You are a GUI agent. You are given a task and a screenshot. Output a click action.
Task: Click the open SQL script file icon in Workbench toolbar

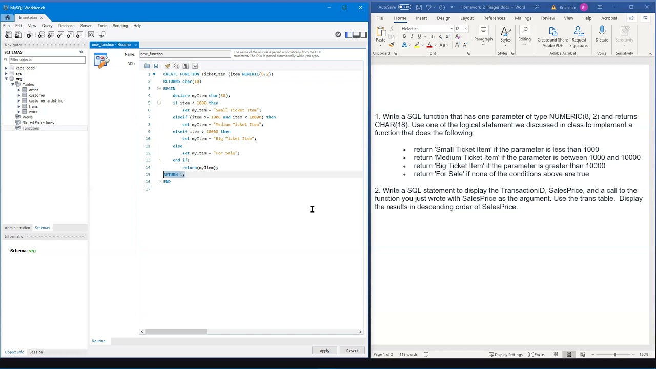pos(18,35)
